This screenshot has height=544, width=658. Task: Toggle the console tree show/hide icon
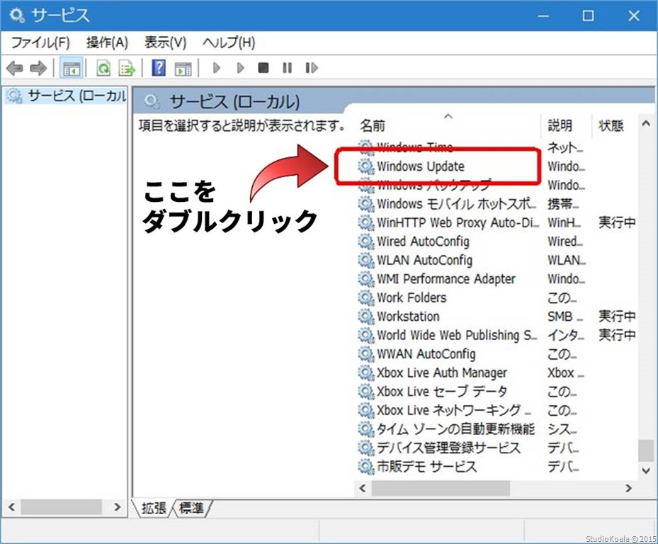click(x=71, y=67)
